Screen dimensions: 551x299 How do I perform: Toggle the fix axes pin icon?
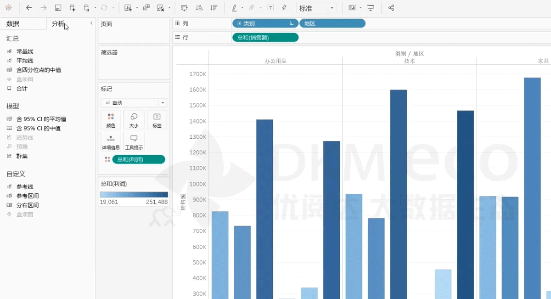[x=284, y=8]
